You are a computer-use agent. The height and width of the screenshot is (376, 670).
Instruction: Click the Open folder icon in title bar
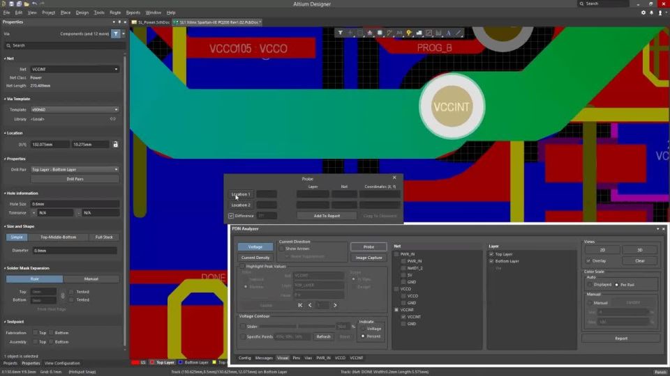[27, 3]
